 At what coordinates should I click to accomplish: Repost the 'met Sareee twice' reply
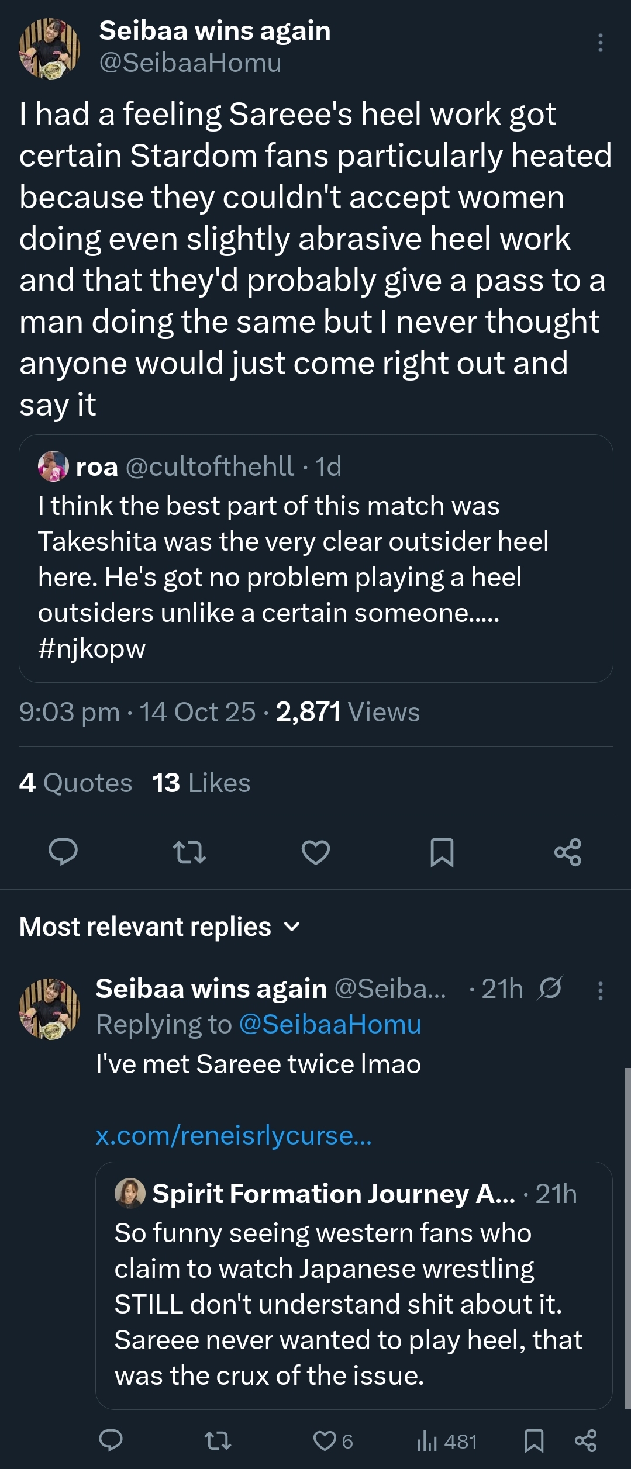point(218,1441)
